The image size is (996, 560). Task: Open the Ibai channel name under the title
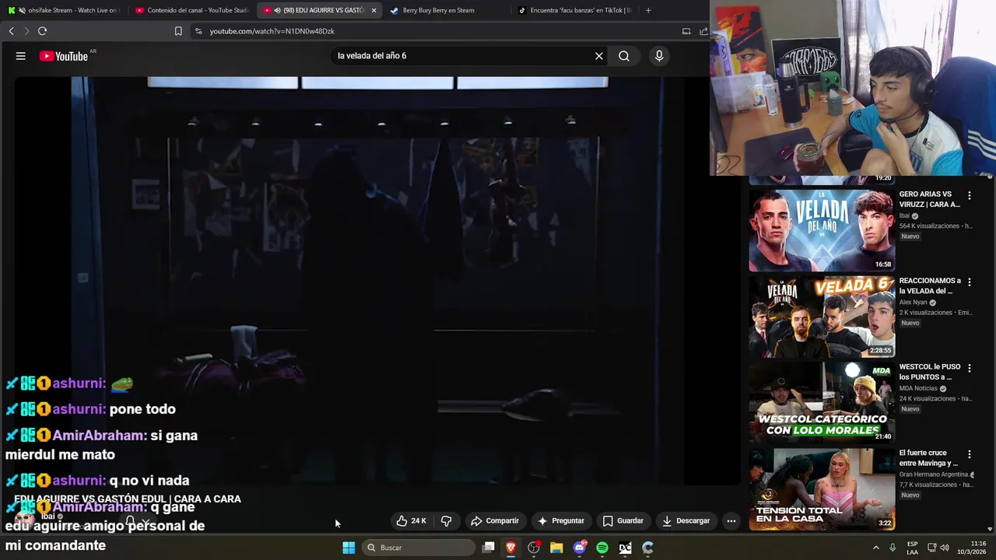[48, 516]
